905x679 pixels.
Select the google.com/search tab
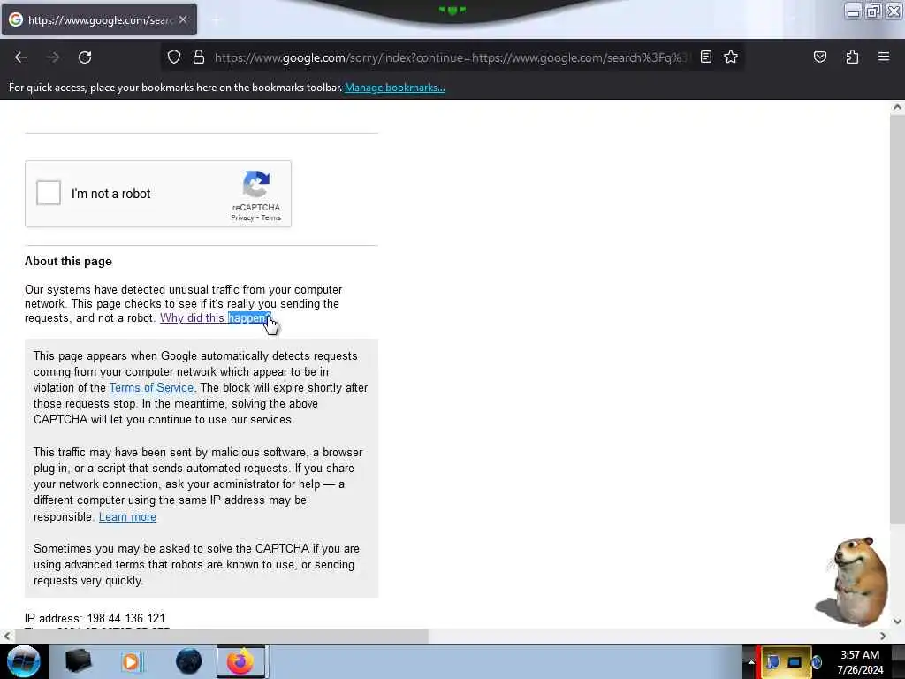click(x=99, y=19)
